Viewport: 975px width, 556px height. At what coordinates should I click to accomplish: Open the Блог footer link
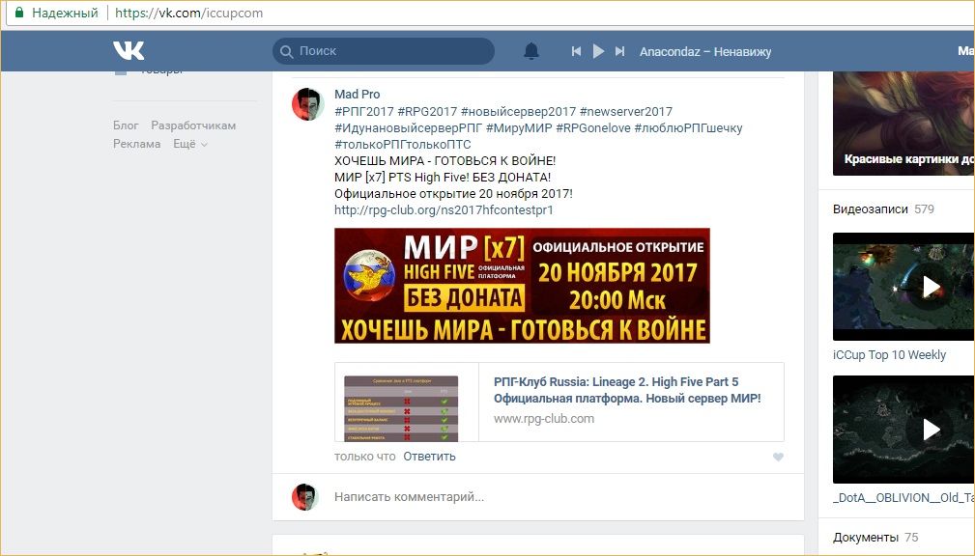(126, 125)
